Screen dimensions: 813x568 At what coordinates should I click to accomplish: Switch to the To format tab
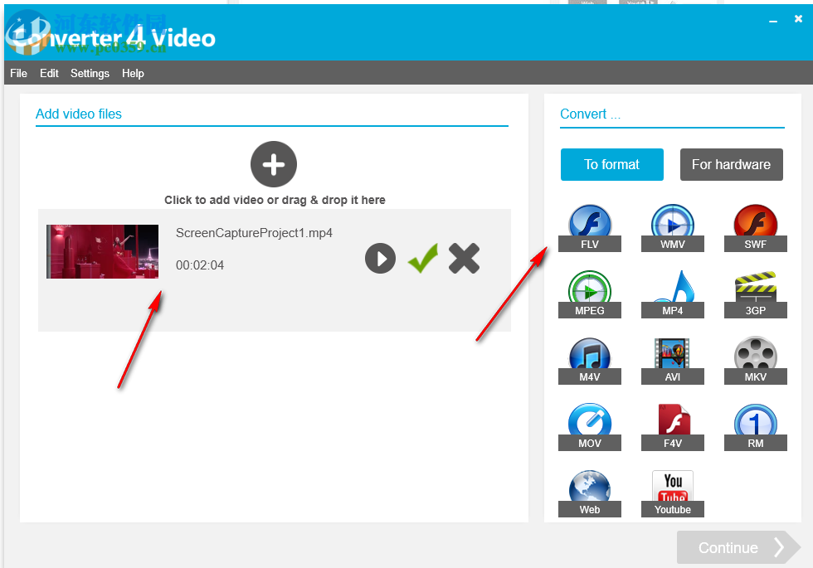611,164
